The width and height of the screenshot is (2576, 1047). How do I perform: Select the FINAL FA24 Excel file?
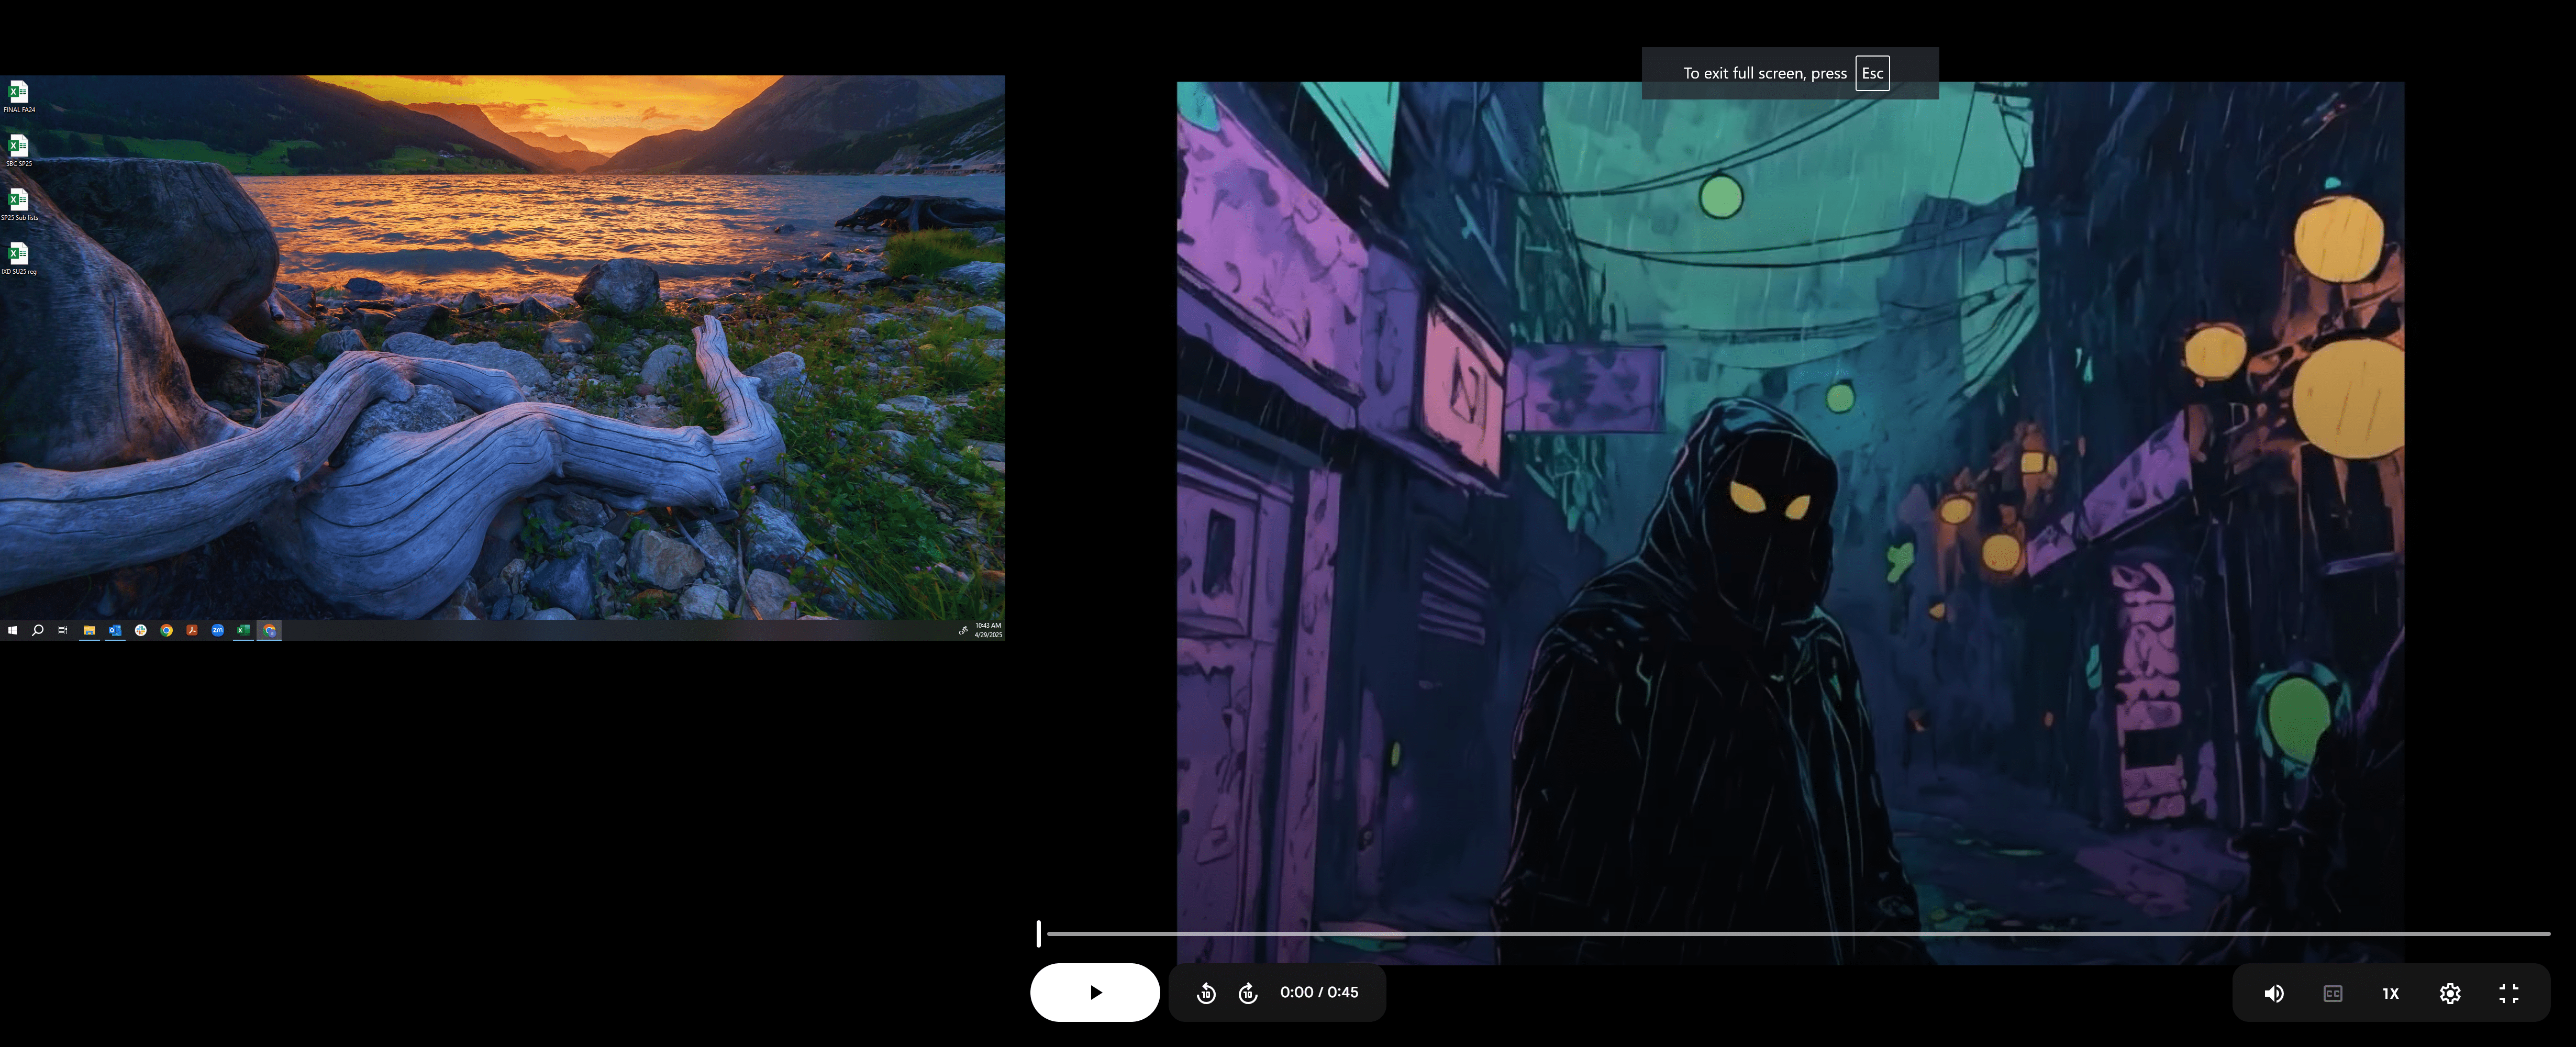(18, 94)
